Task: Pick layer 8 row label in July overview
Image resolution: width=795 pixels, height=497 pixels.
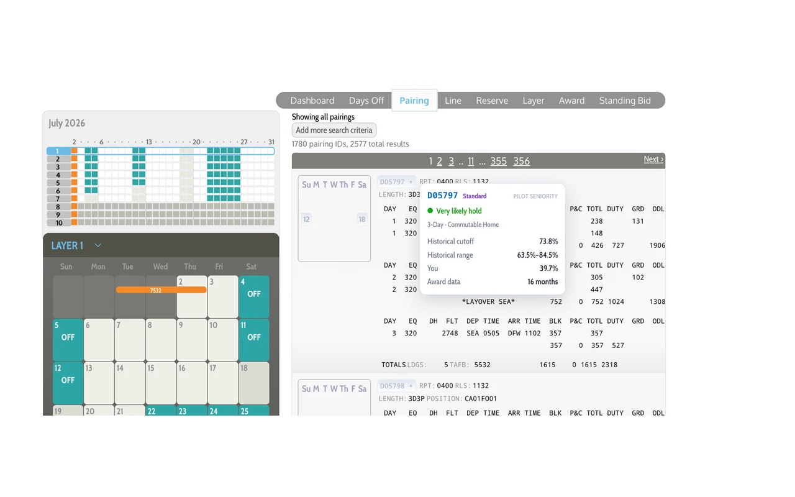Action: point(58,207)
